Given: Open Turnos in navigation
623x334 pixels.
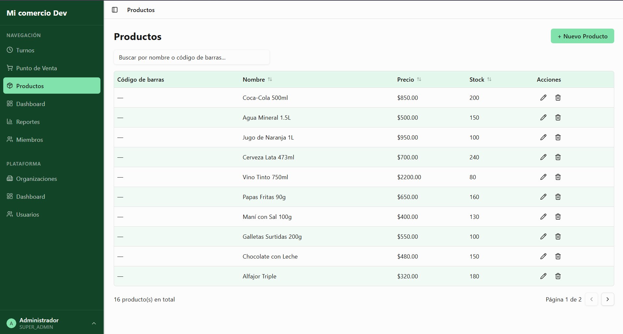Looking at the screenshot, I should tap(52, 50).
